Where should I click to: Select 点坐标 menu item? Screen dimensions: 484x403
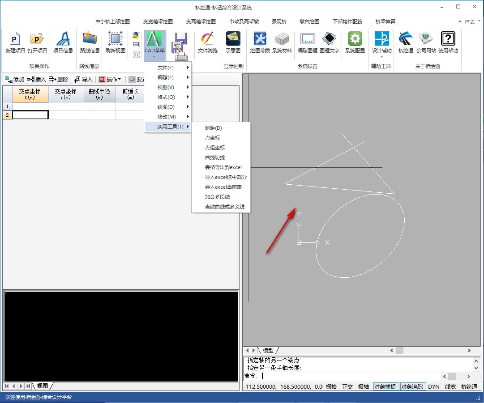[221, 138]
